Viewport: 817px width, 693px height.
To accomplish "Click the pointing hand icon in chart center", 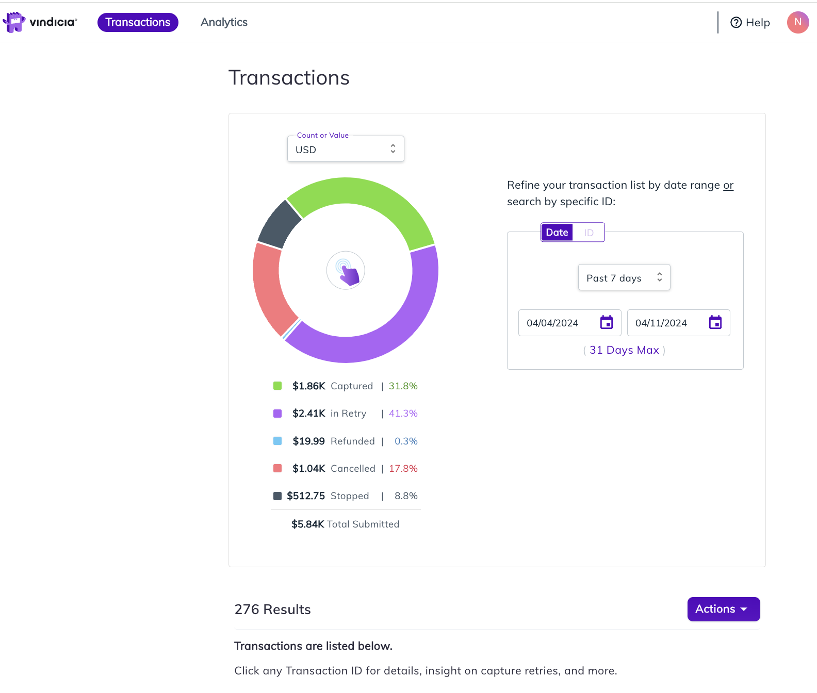I will coord(346,270).
